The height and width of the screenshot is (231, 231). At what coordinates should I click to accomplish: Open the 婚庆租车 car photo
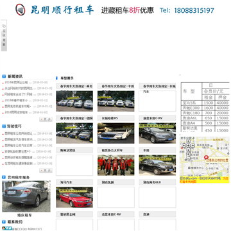coord(26,196)
